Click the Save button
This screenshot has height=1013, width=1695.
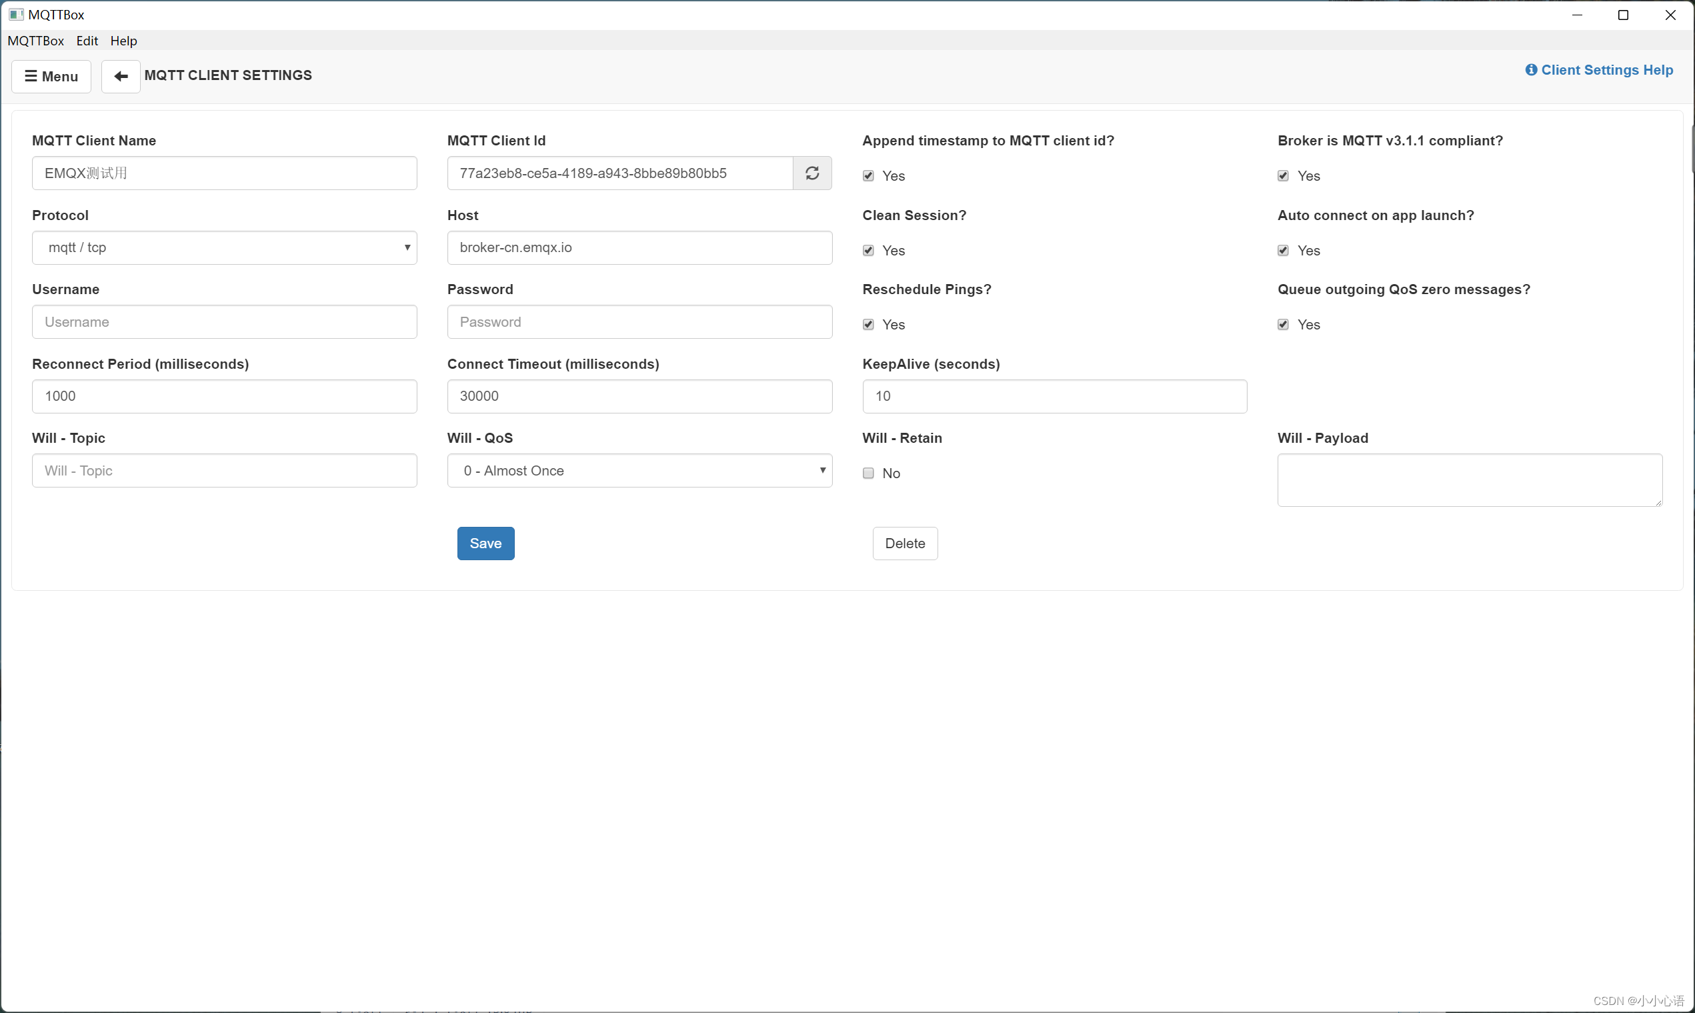[485, 543]
